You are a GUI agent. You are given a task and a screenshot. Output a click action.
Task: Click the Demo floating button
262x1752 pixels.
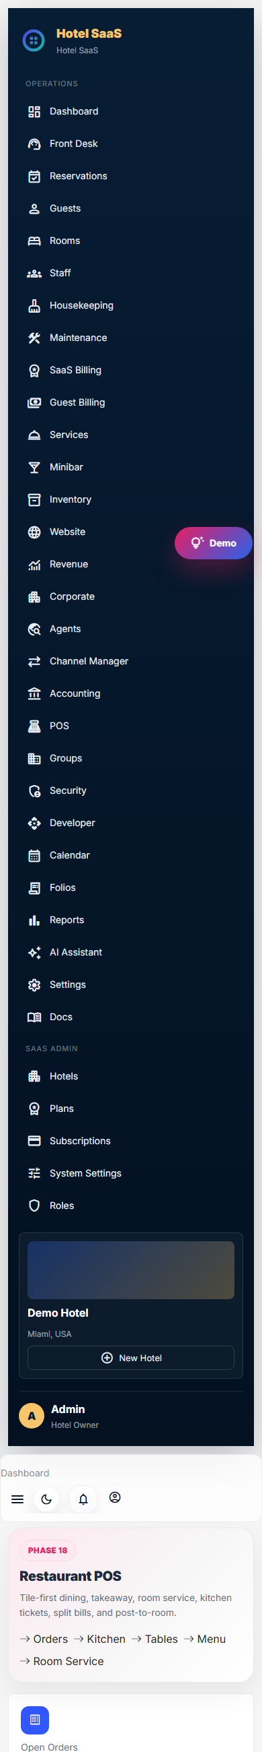214,542
